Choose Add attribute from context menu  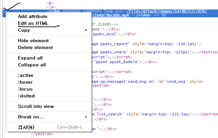(33, 17)
